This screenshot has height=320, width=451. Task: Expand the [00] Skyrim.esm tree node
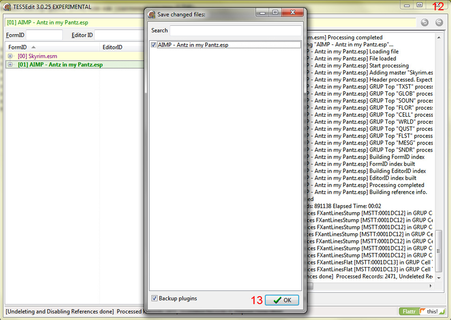(x=10, y=56)
